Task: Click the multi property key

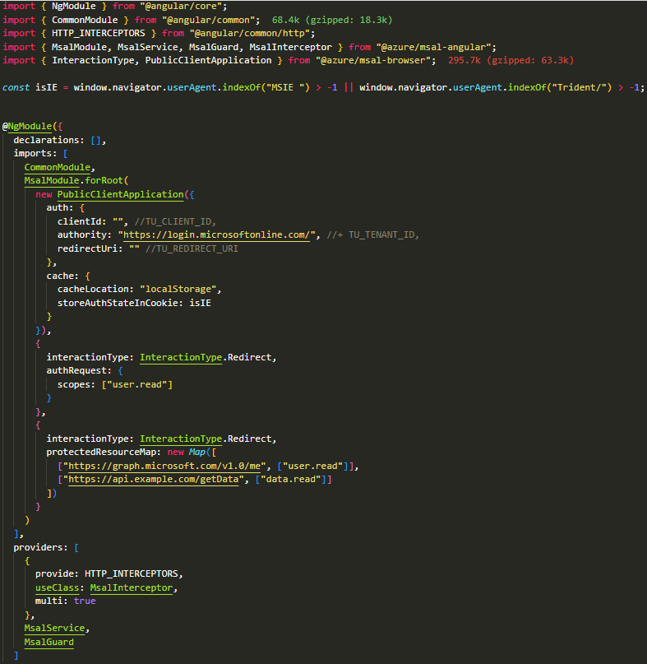Action: click(49, 601)
